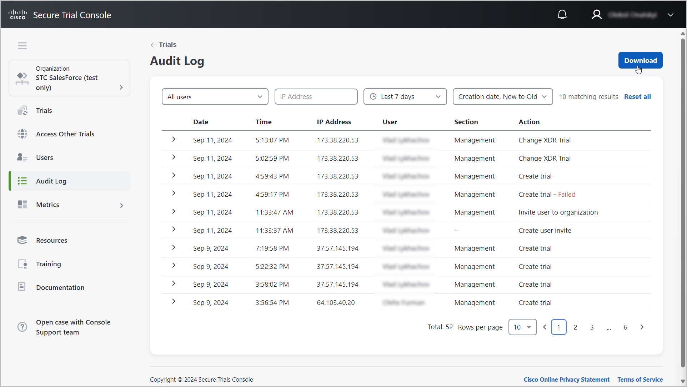Toggle the hamburger sidebar menu
The height and width of the screenshot is (387, 687).
(22, 46)
